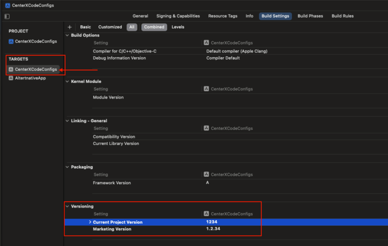Screen dimensions: 388x246
Task: Click the Build Options section title
Action: coord(85,35)
